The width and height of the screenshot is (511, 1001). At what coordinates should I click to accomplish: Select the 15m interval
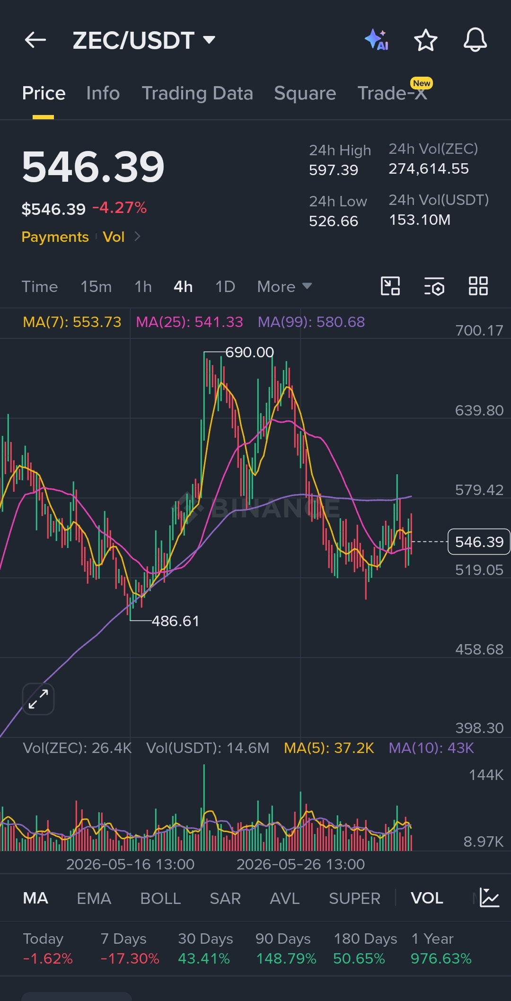pos(96,287)
